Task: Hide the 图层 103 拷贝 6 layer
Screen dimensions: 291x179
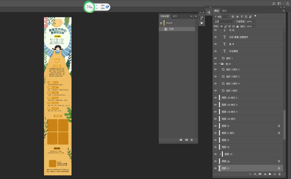Action: pos(215,98)
